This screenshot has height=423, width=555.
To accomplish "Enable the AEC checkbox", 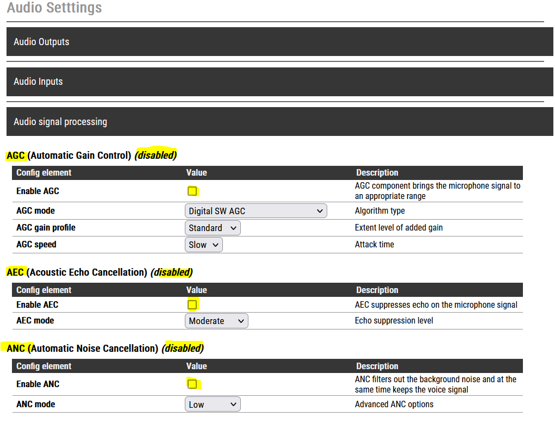I will (192, 304).
